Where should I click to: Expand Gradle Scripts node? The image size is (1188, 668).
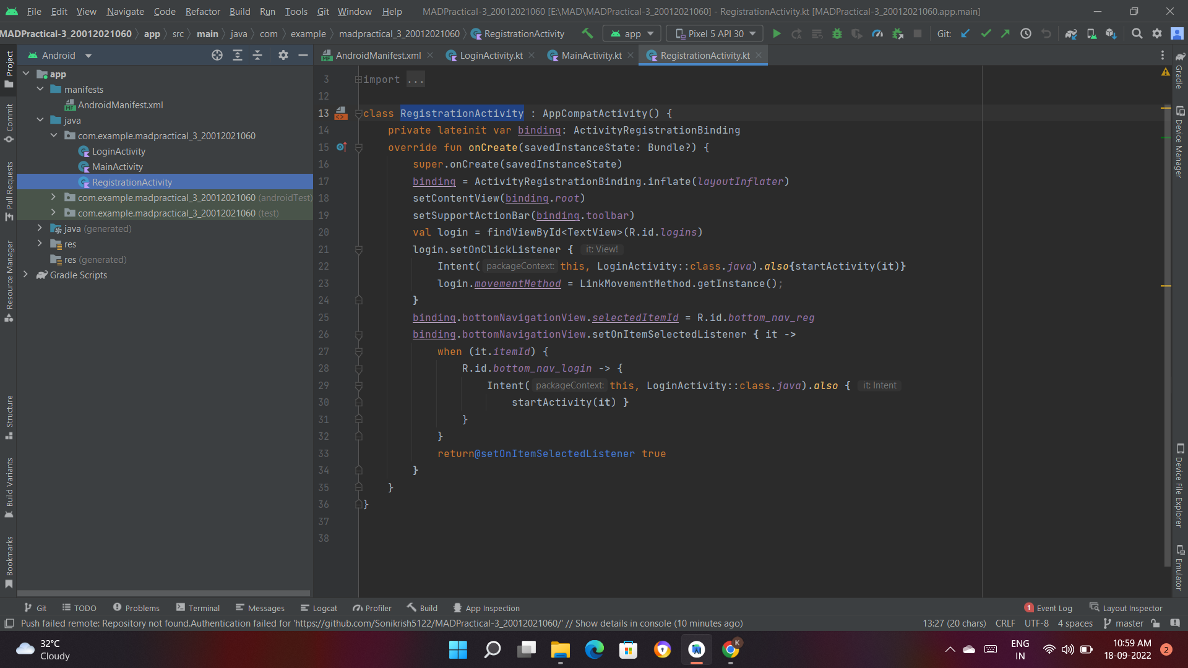coord(25,275)
